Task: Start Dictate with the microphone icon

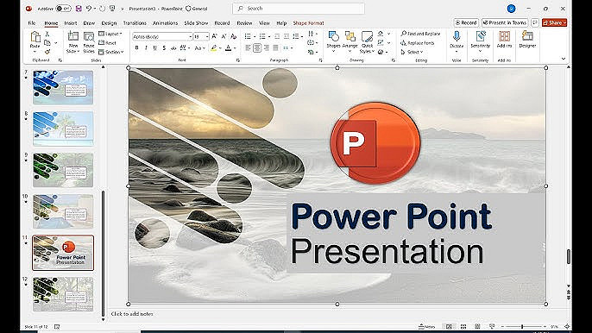Action: click(457, 36)
